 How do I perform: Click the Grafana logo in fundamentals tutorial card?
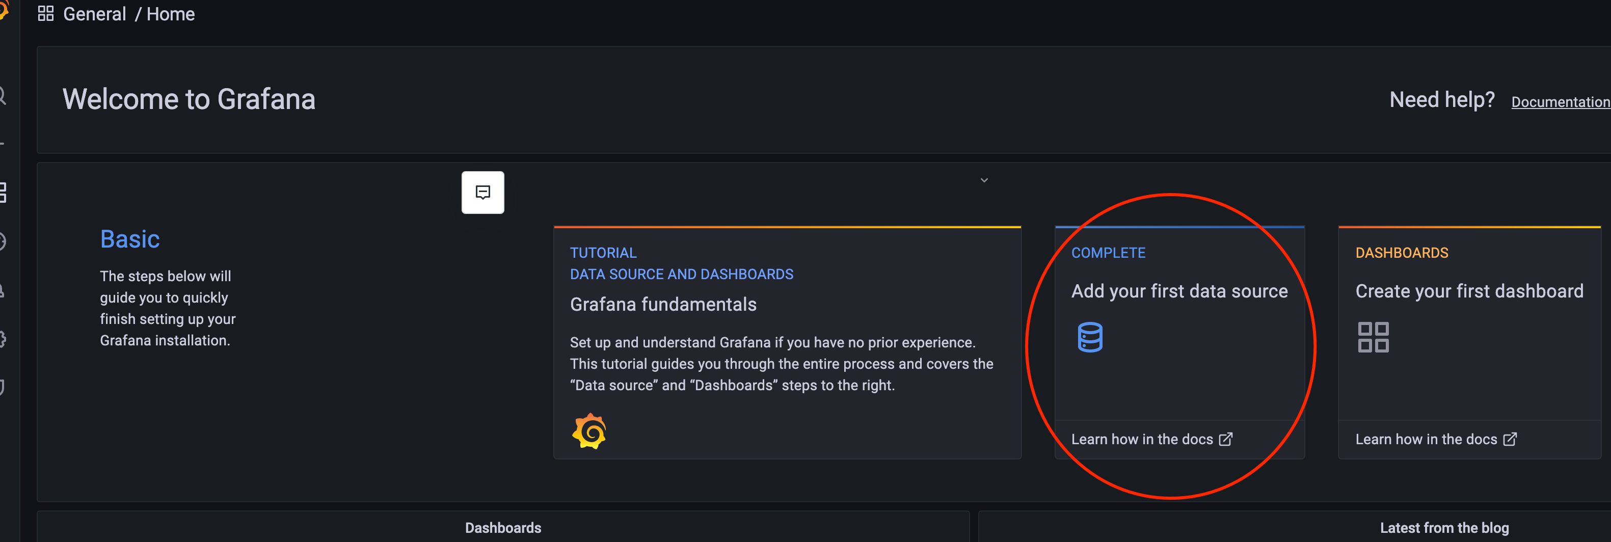click(x=588, y=431)
